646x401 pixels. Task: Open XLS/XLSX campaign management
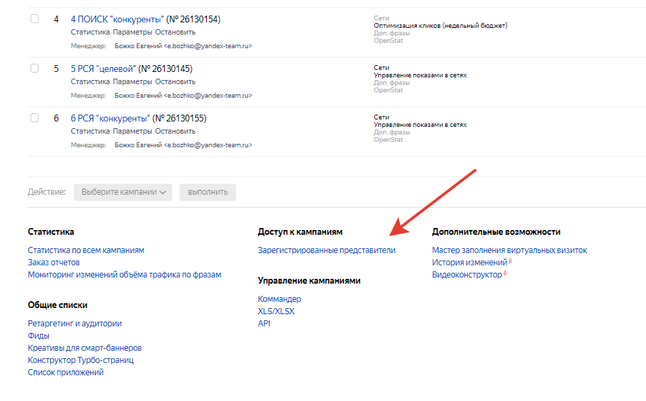click(276, 311)
